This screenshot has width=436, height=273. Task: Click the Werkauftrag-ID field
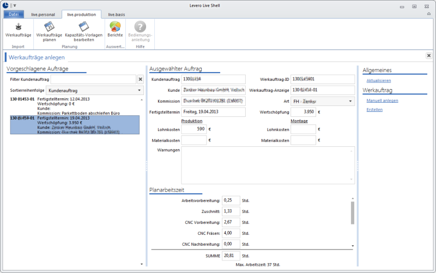coord(323,79)
